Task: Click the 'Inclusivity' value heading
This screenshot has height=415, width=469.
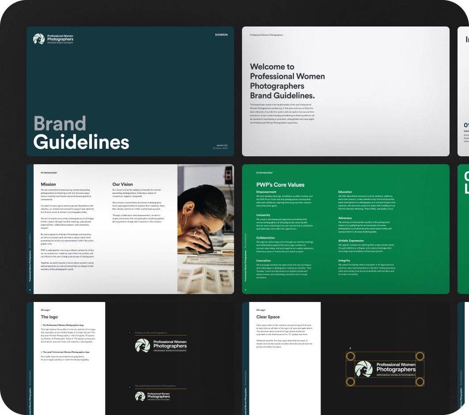Action: (x=263, y=215)
